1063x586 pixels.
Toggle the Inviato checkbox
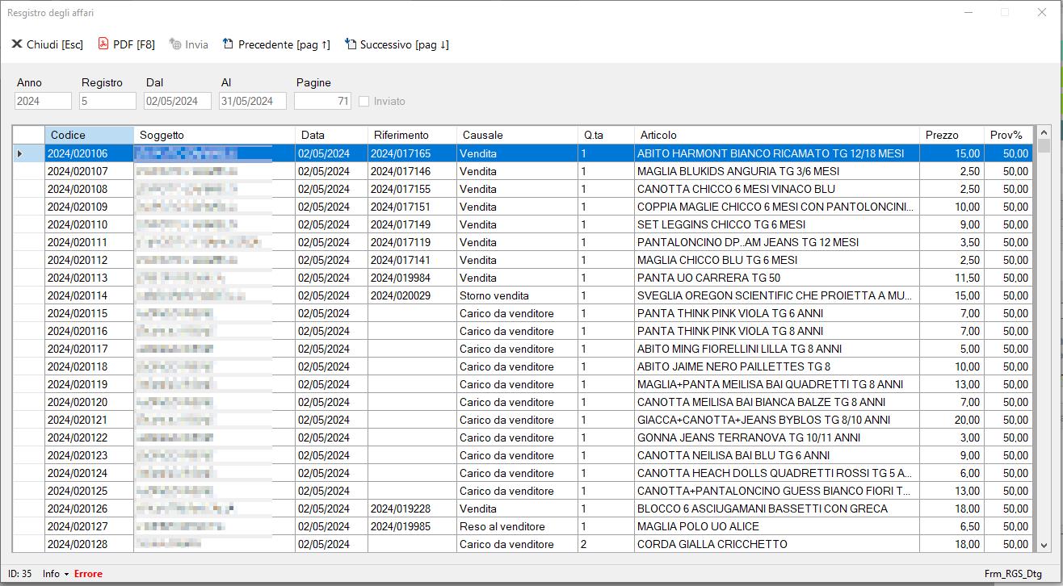(x=364, y=102)
